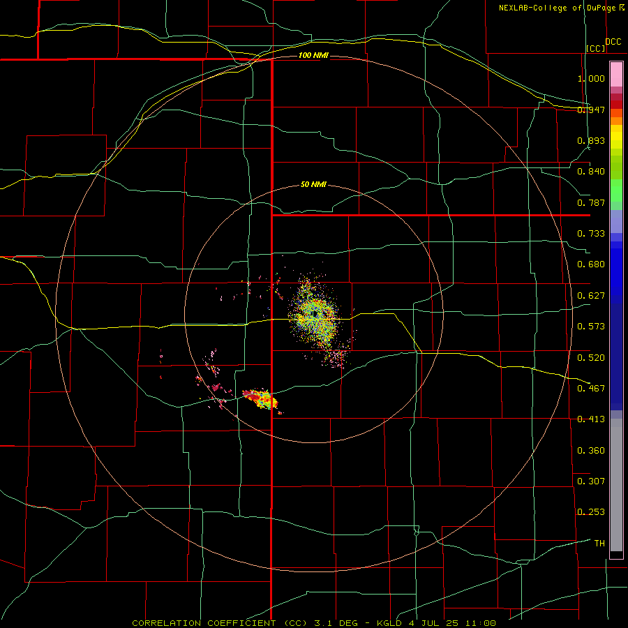Click the 0.840 scale value
Screen dimensions: 628x628
tap(591, 172)
